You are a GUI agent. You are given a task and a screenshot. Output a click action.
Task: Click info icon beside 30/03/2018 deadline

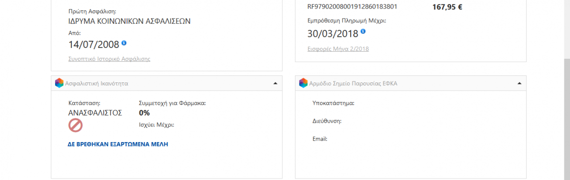(363, 31)
